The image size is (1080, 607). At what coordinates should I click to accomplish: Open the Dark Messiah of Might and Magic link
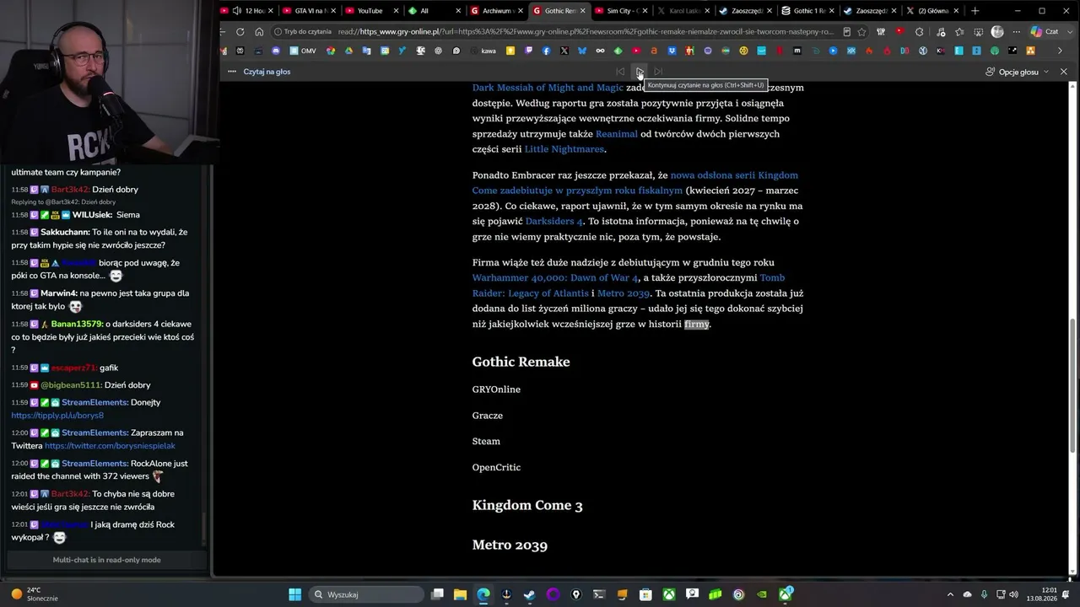[x=548, y=88]
